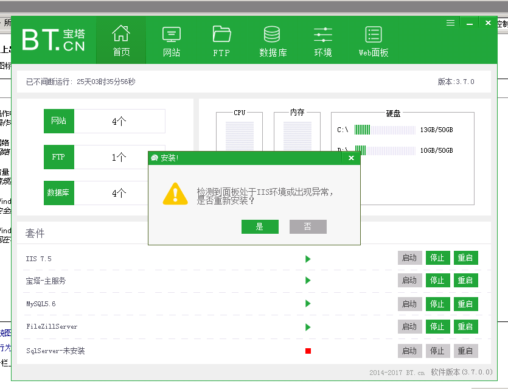Switch to the Web面板 tab
Image resolution: width=508 pixels, height=389 pixels.
click(x=373, y=41)
